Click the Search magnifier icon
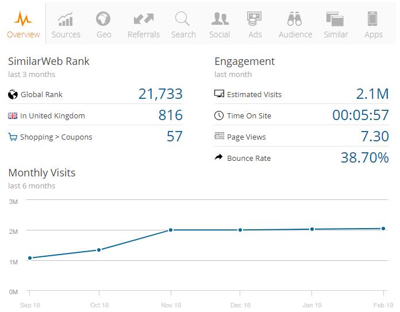Image resolution: width=400 pixels, height=312 pixels. [x=183, y=19]
